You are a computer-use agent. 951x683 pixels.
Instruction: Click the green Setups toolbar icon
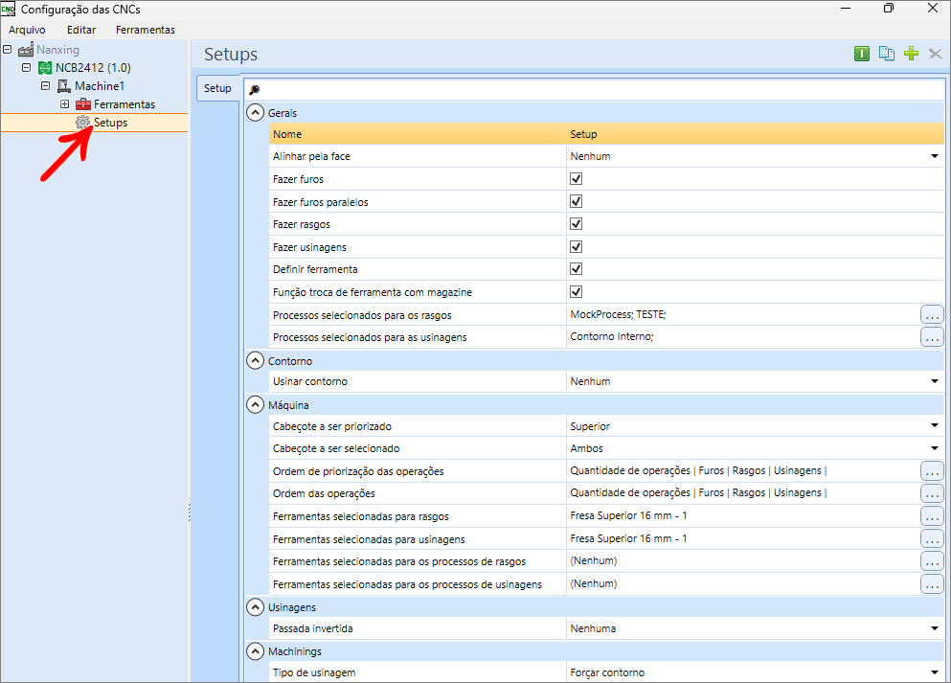click(861, 54)
